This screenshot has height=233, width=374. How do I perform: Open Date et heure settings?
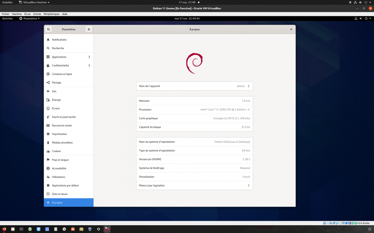click(60, 194)
